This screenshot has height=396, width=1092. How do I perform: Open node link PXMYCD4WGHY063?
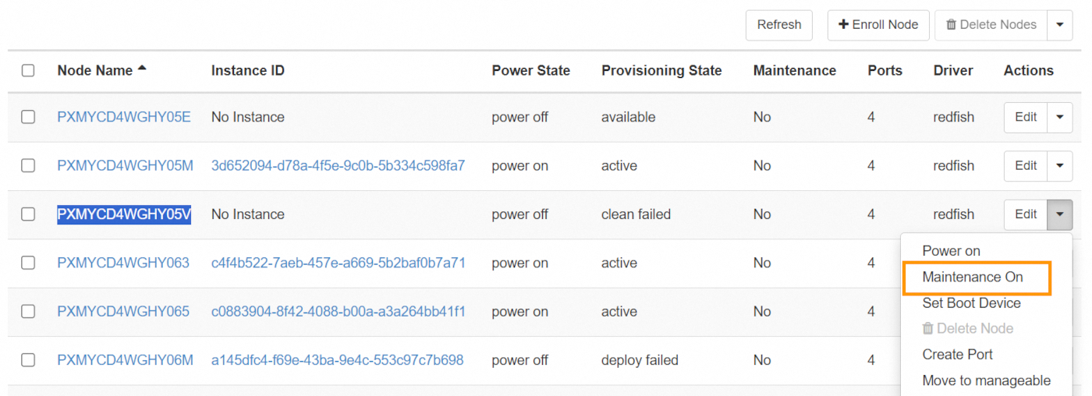pos(123,263)
